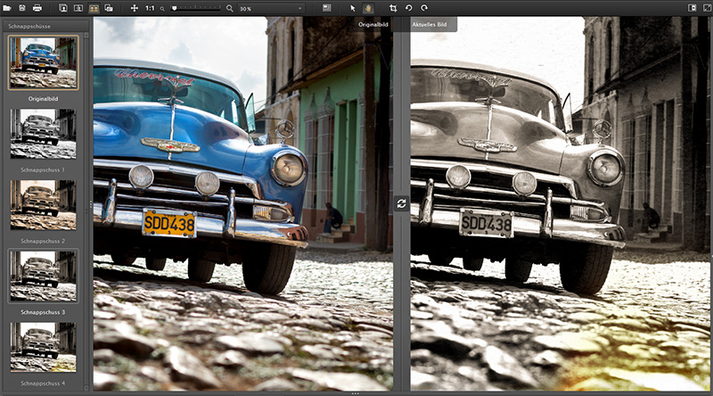
Task: Expand the bottom panel handle dots
Action: point(356,393)
